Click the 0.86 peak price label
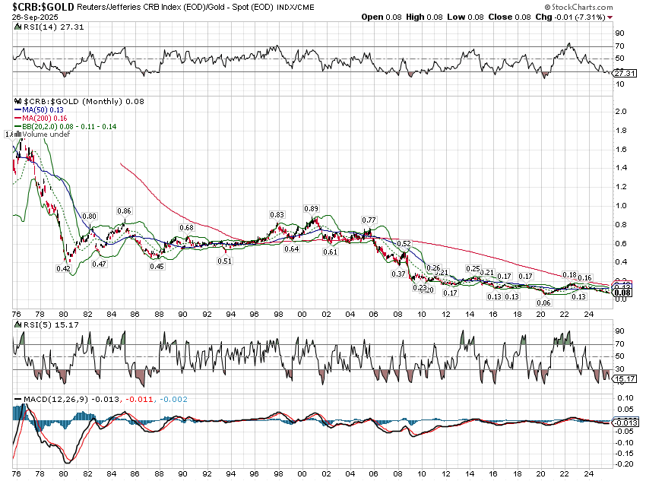The width and height of the screenshot is (646, 481). (x=124, y=210)
